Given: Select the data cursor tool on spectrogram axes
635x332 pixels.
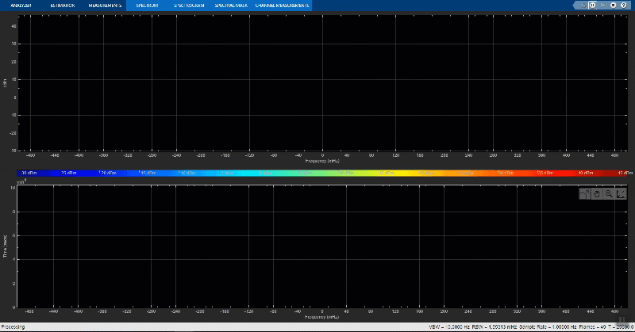Looking at the screenshot, I should coord(585,194).
